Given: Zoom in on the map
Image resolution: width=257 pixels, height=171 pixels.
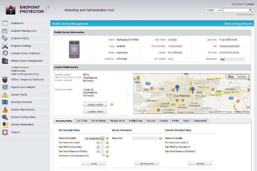Looking at the screenshot, I should point(138,85).
